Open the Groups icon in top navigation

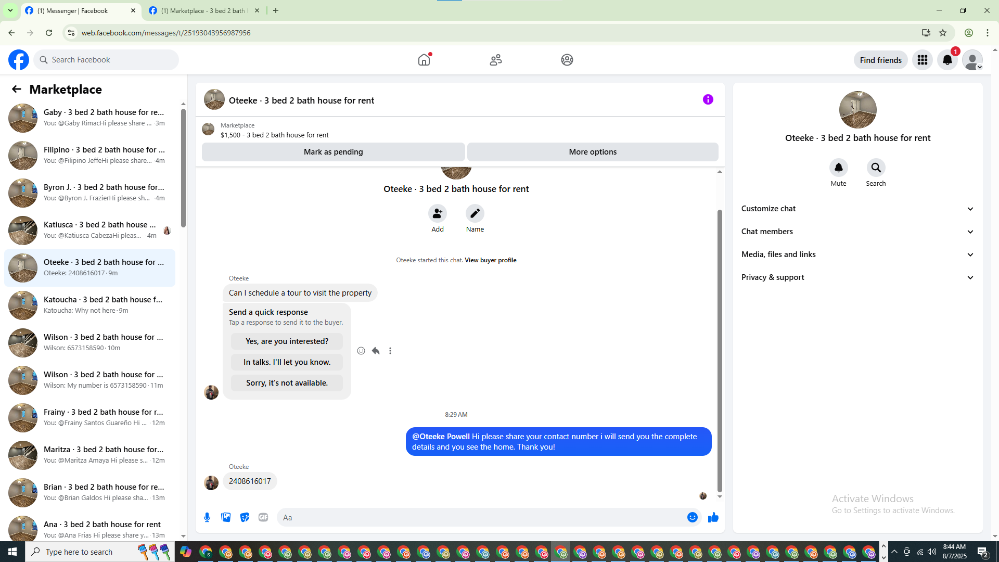point(567,60)
